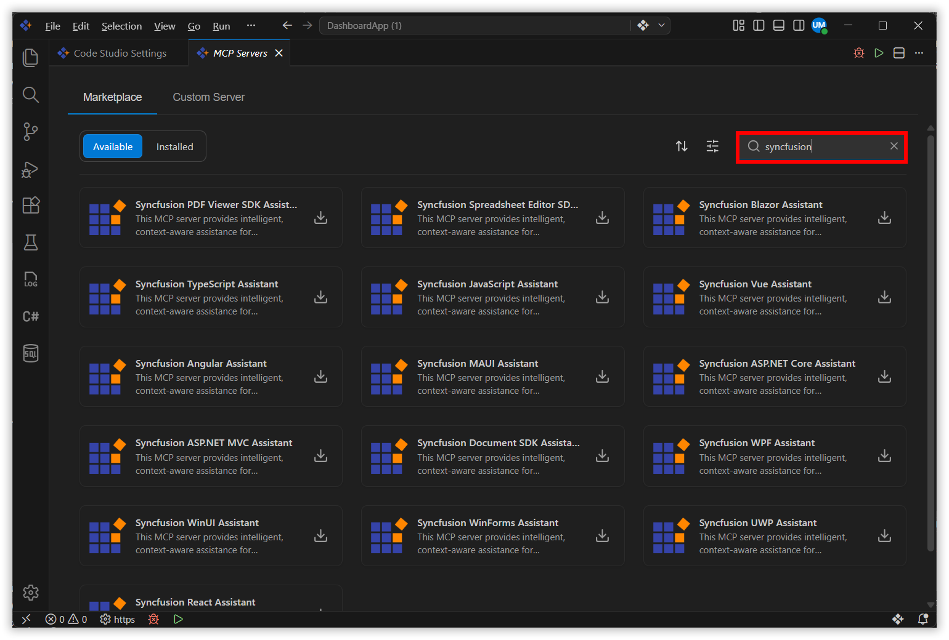Viewport: 949px width, 640px height.
Task: Open the hidden menus ellipsis in menu bar
Action: 251,25
